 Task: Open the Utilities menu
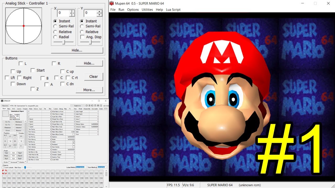(147, 10)
